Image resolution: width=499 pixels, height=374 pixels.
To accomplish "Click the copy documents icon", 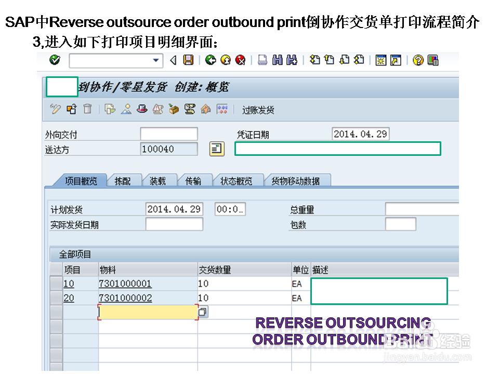I will (110, 109).
